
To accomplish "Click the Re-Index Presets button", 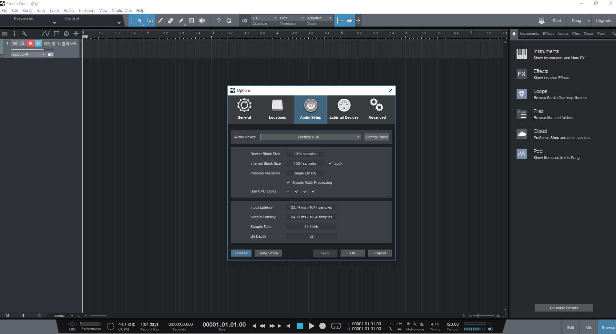I will (564, 308).
